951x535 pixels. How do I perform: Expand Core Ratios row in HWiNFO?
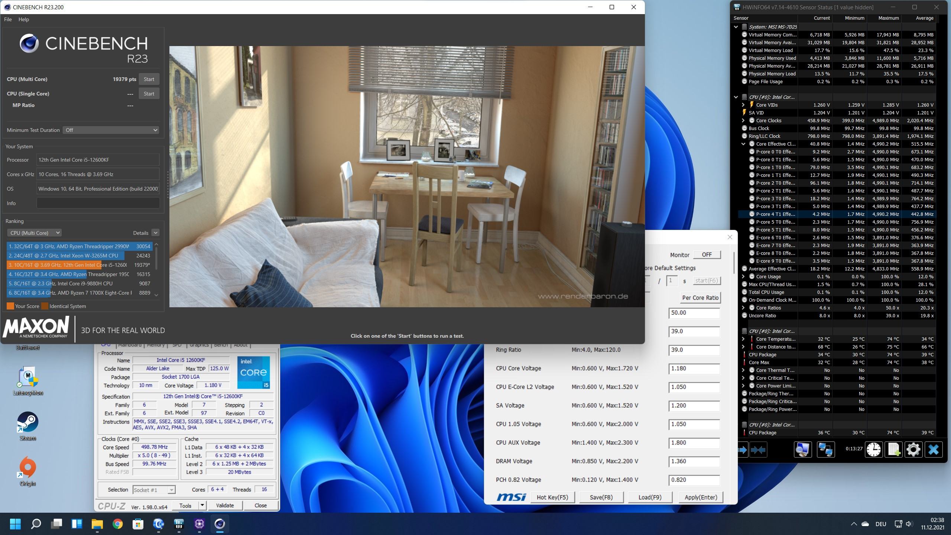743,308
